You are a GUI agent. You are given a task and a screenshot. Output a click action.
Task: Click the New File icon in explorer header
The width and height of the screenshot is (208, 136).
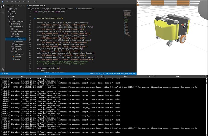(x=12, y=5)
